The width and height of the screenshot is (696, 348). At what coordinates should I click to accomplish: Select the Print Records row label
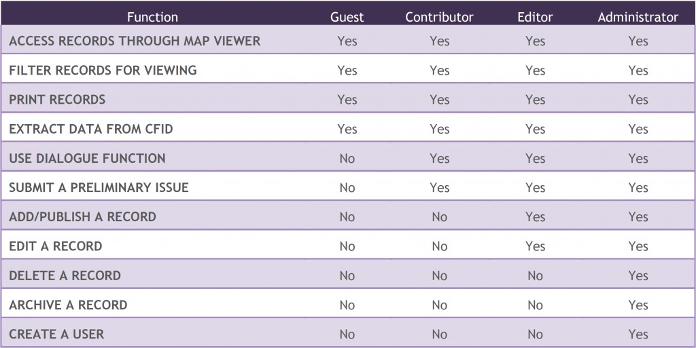tap(57, 100)
